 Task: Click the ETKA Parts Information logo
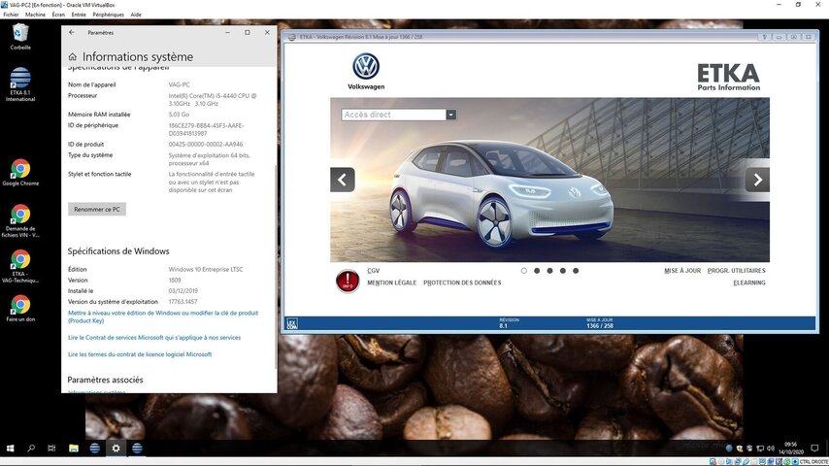(x=728, y=78)
